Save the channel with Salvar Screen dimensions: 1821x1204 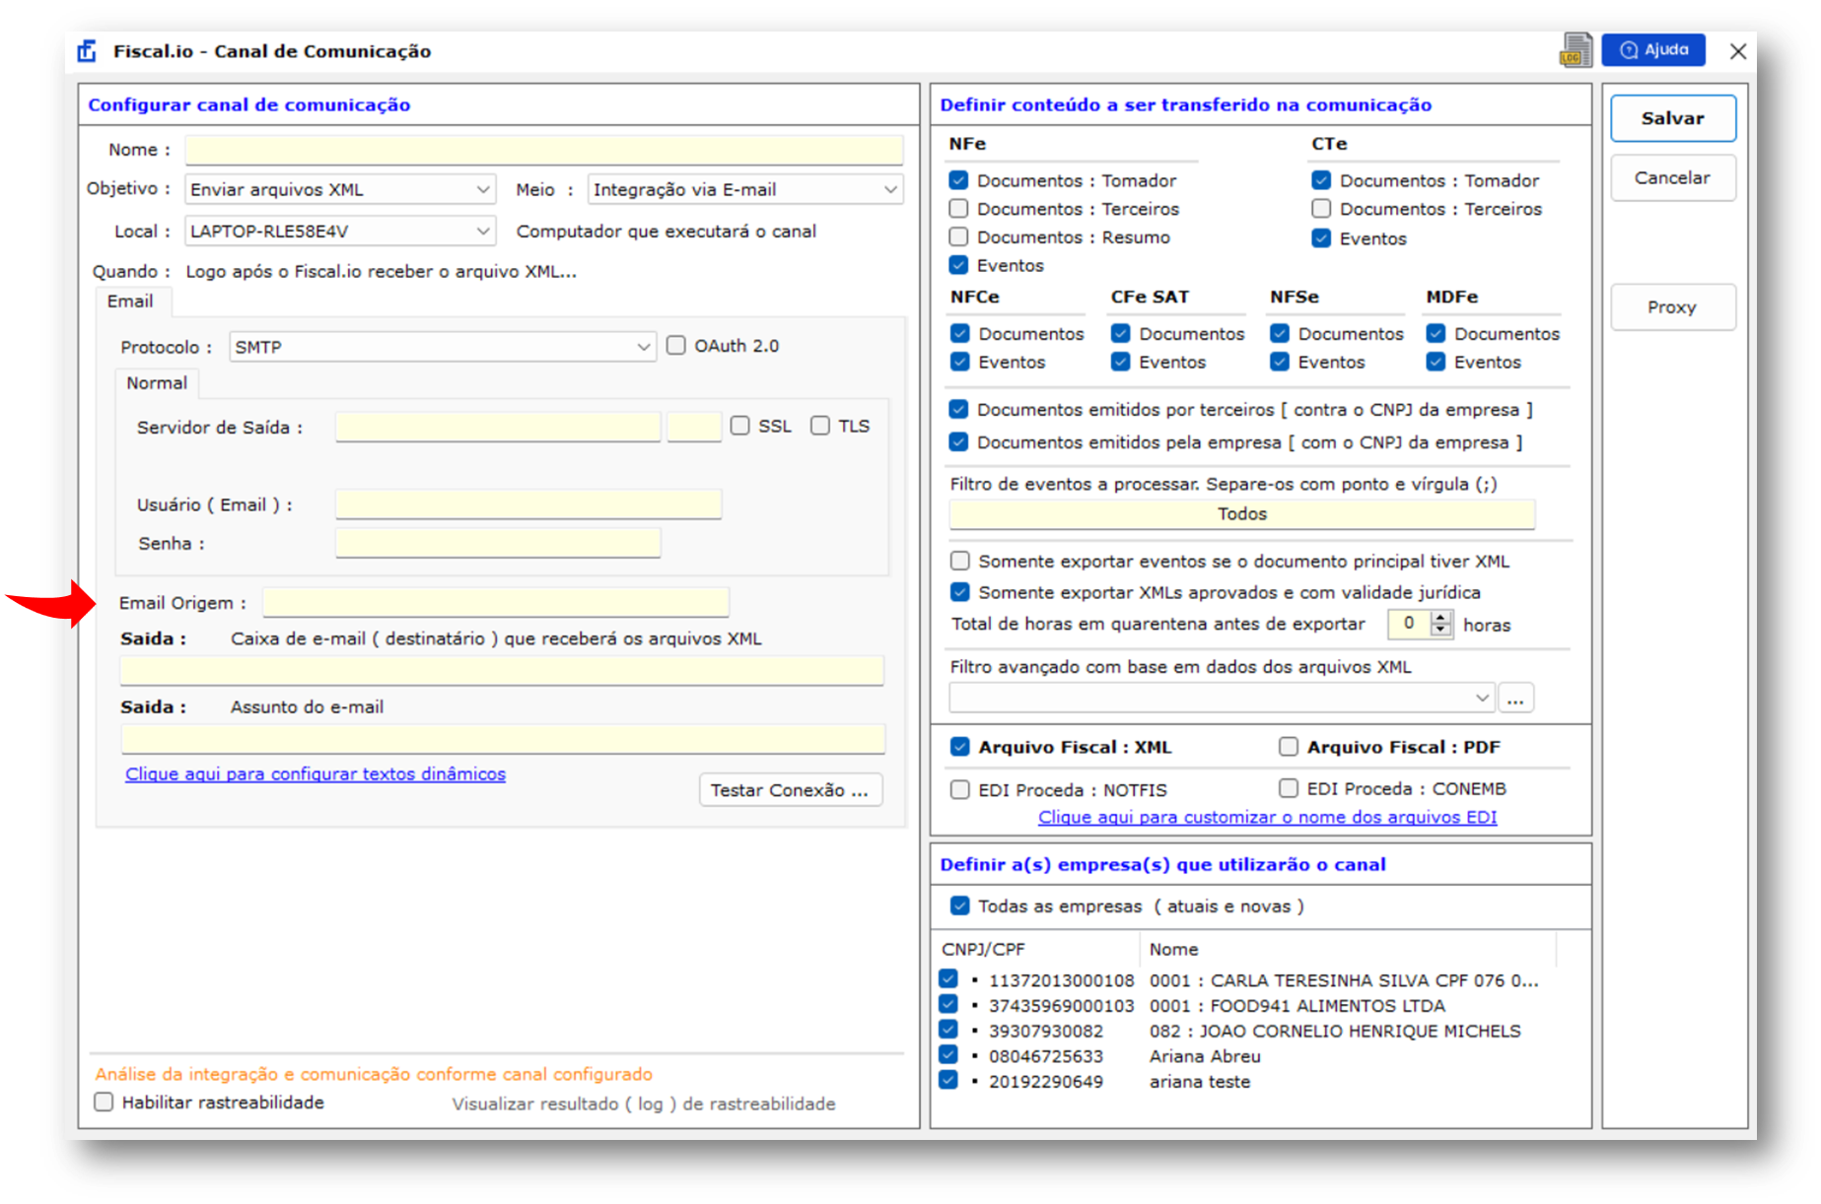point(1673,118)
